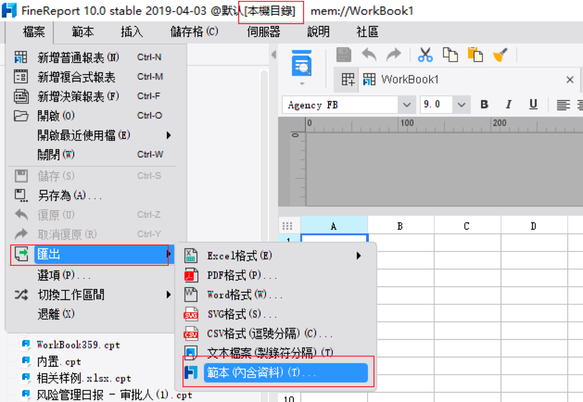This screenshot has width=583, height=402.
Task: Select column D header
Action: pyautogui.click(x=534, y=226)
